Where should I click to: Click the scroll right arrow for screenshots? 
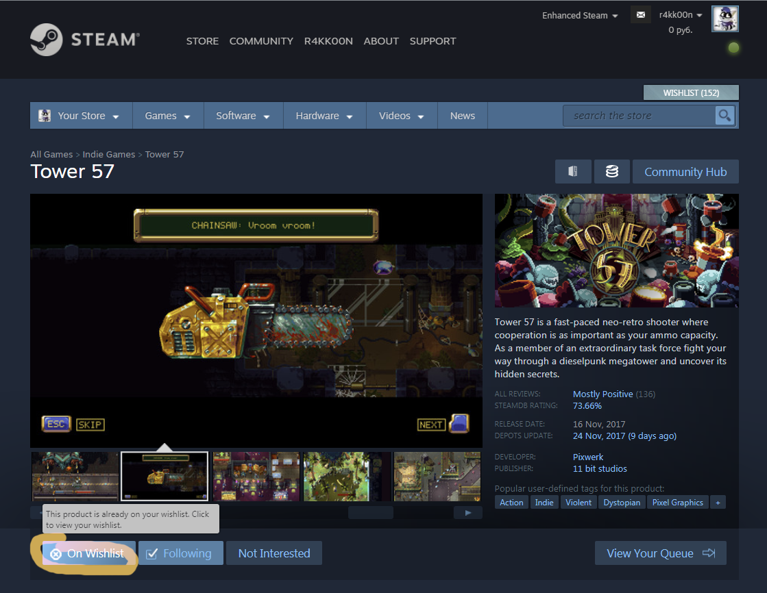467,513
